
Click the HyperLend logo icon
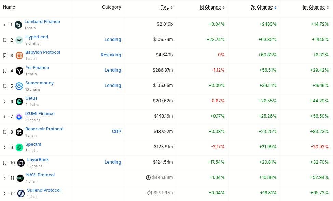pos(19,40)
